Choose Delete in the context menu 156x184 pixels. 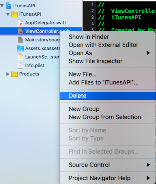[x=108, y=96]
